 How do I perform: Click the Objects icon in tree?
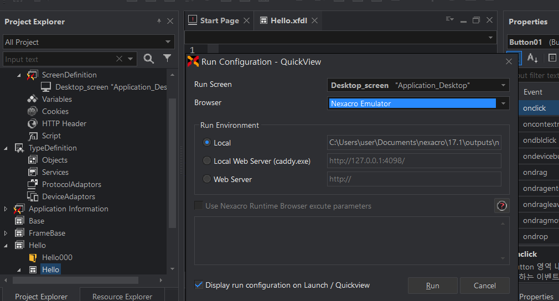coord(33,160)
